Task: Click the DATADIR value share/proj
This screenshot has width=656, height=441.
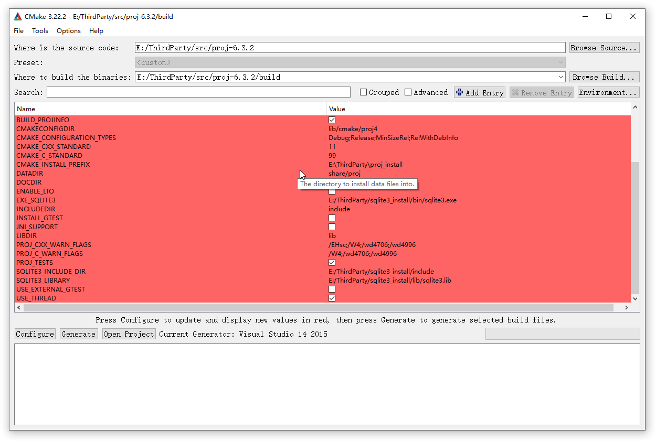Action: coord(345,174)
